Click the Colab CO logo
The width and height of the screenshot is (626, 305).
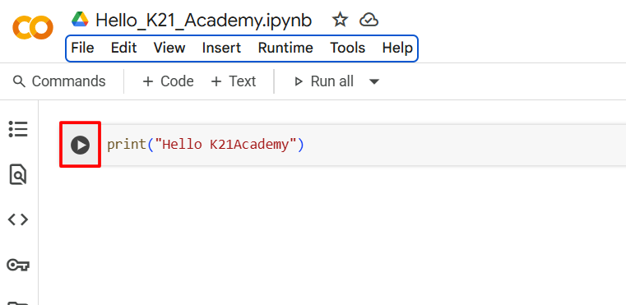[33, 27]
